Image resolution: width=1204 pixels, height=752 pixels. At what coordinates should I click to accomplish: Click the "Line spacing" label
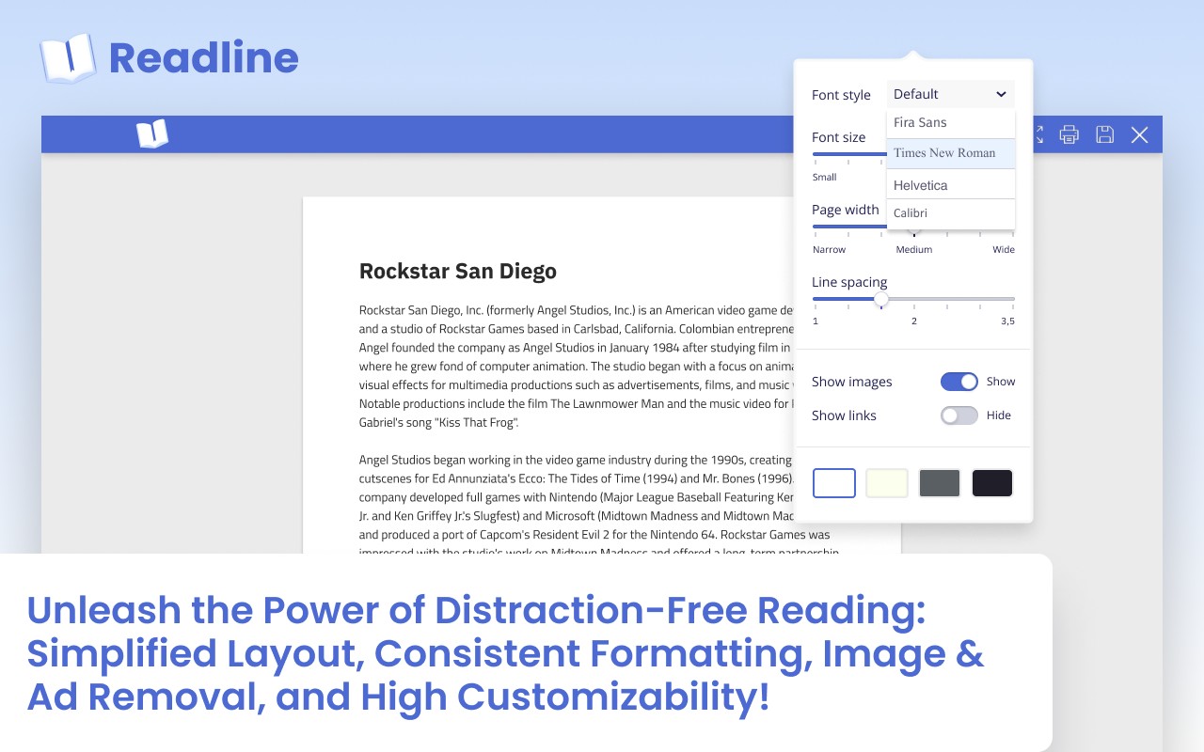click(x=849, y=282)
